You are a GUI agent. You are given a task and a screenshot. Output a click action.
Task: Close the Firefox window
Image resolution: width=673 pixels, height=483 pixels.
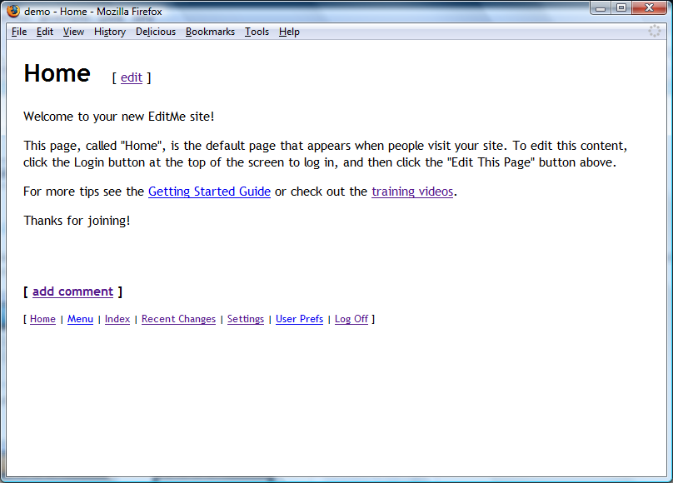650,8
